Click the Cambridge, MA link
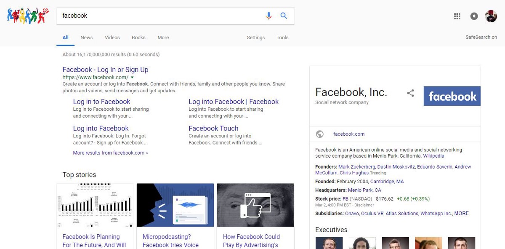Image resolution: width=505 pixels, height=249 pixels. [x=387, y=182]
